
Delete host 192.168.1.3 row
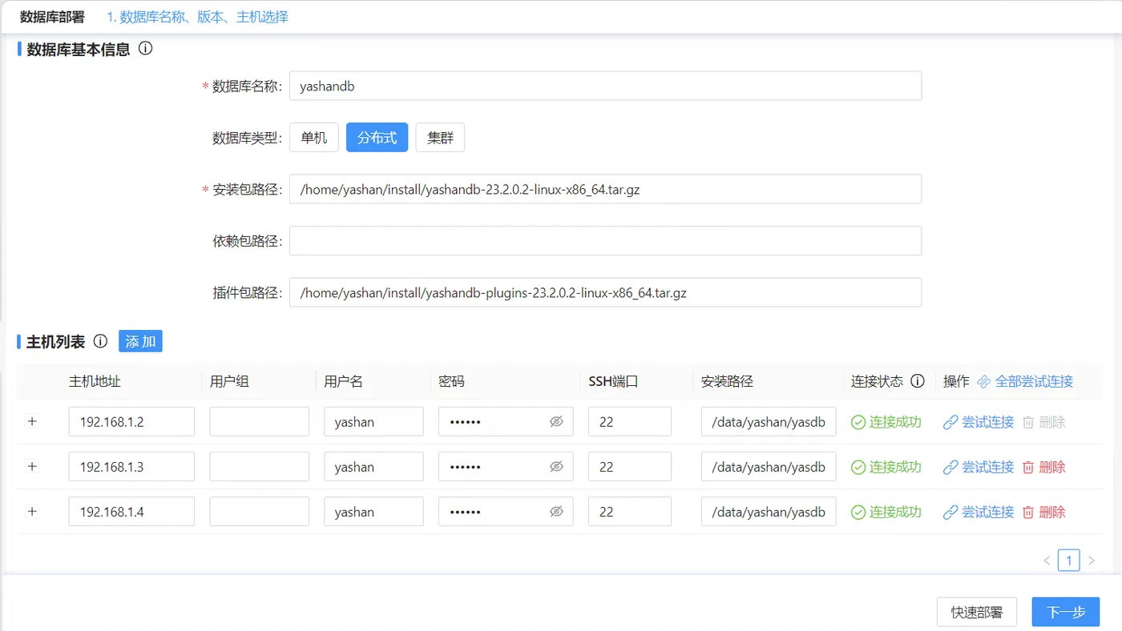click(x=1043, y=467)
